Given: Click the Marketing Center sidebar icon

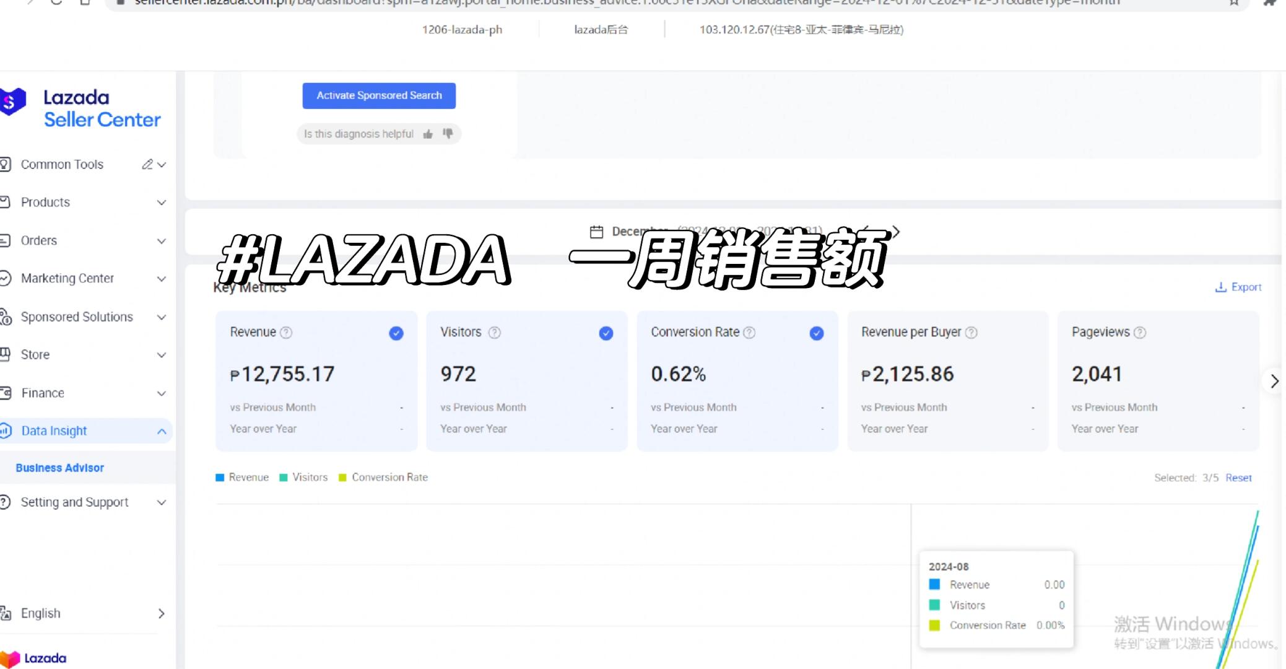Looking at the screenshot, I should coord(5,278).
